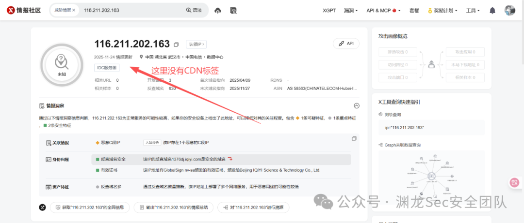Open the 套餐 menu item
Screen dimensions: 524x223
pos(414,10)
